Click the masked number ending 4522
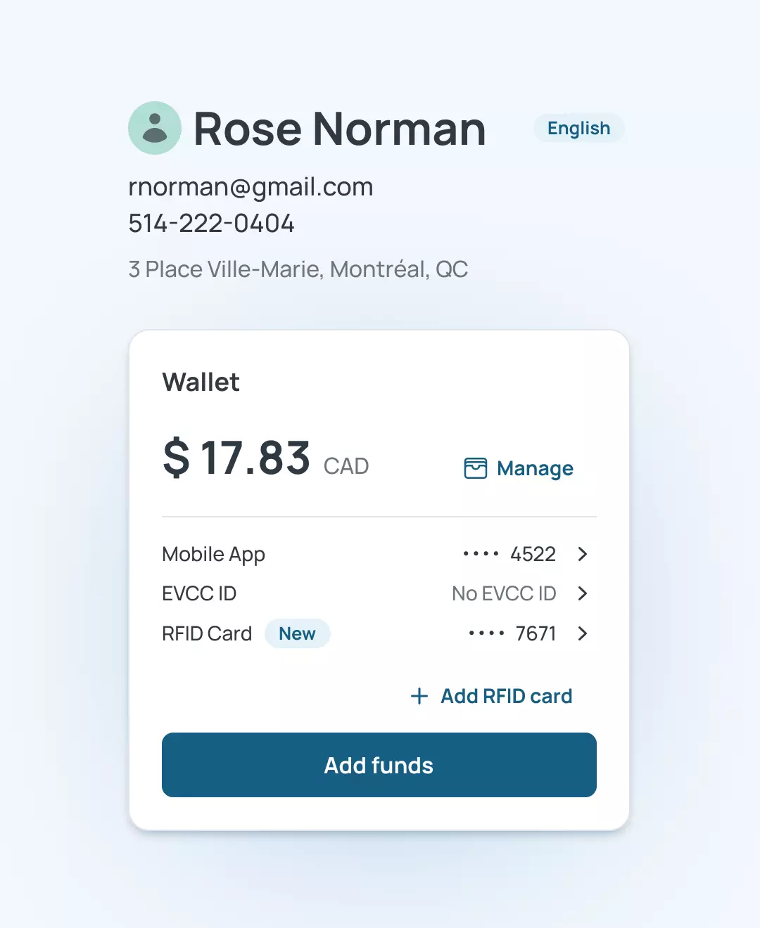This screenshot has height=928, width=760. tap(509, 554)
